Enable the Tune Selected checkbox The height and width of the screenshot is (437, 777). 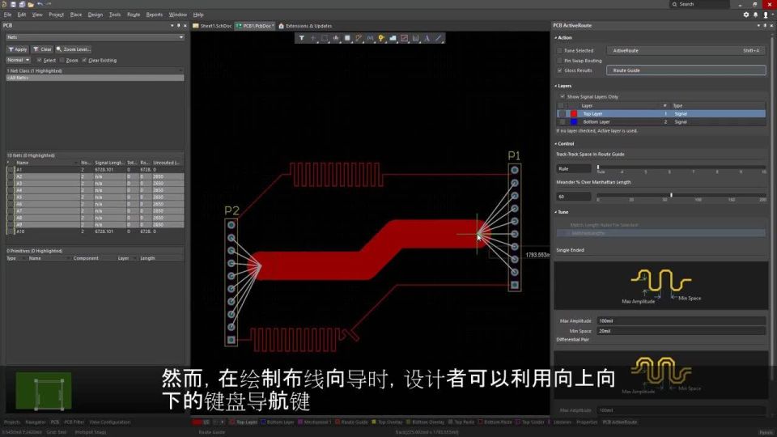click(559, 50)
